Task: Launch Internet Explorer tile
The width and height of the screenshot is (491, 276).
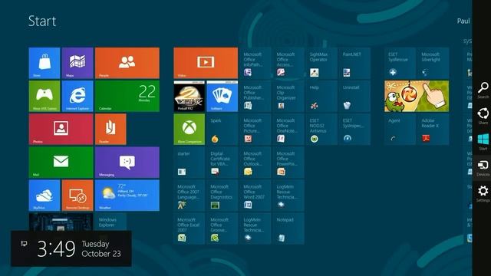Action: tap(77, 96)
